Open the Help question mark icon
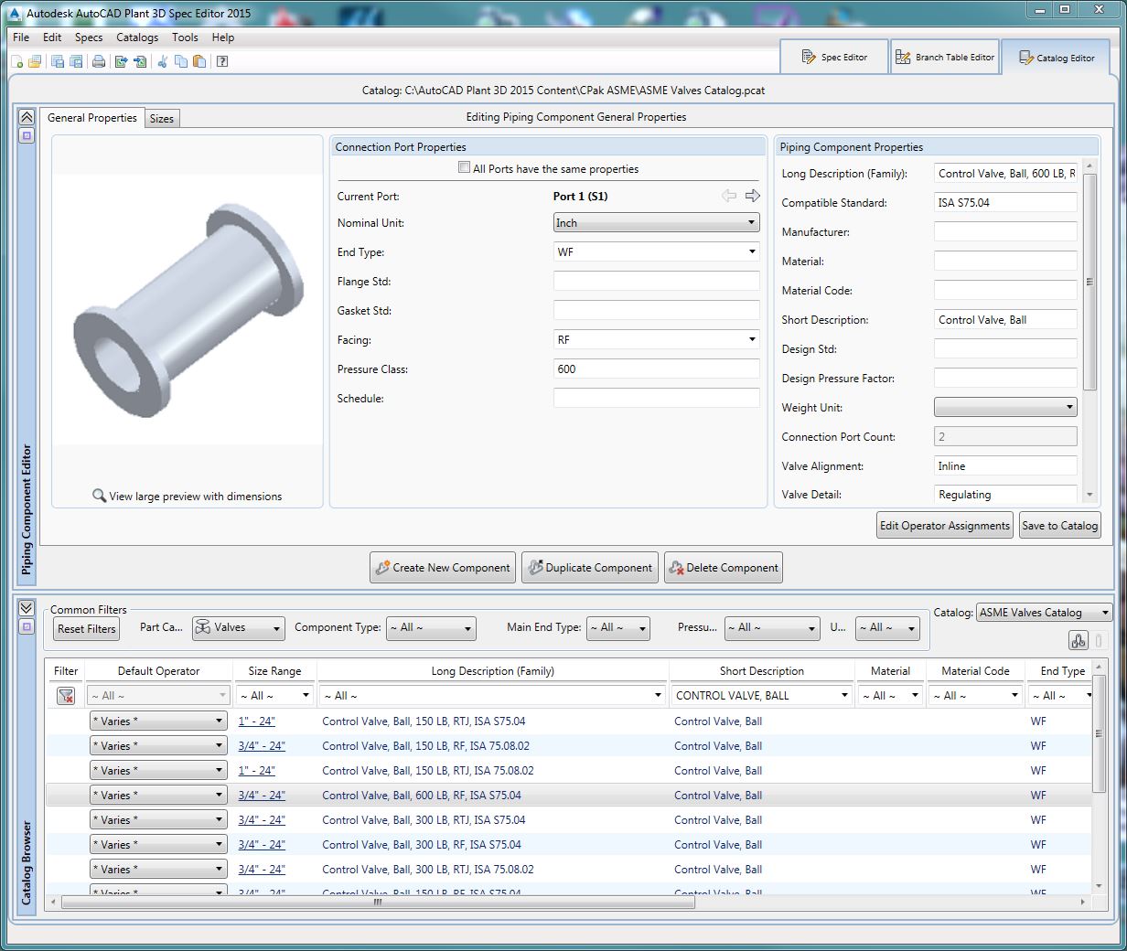1127x951 pixels. click(221, 61)
